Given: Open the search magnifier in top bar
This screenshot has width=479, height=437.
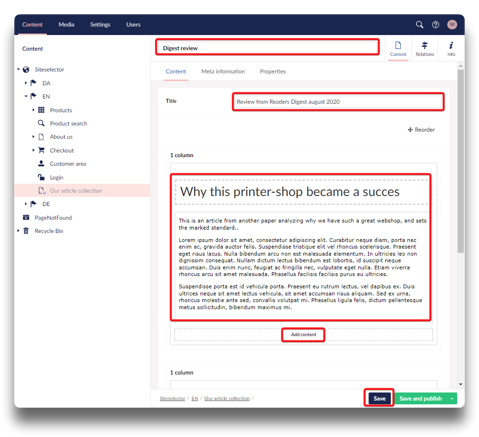Looking at the screenshot, I should (x=419, y=25).
